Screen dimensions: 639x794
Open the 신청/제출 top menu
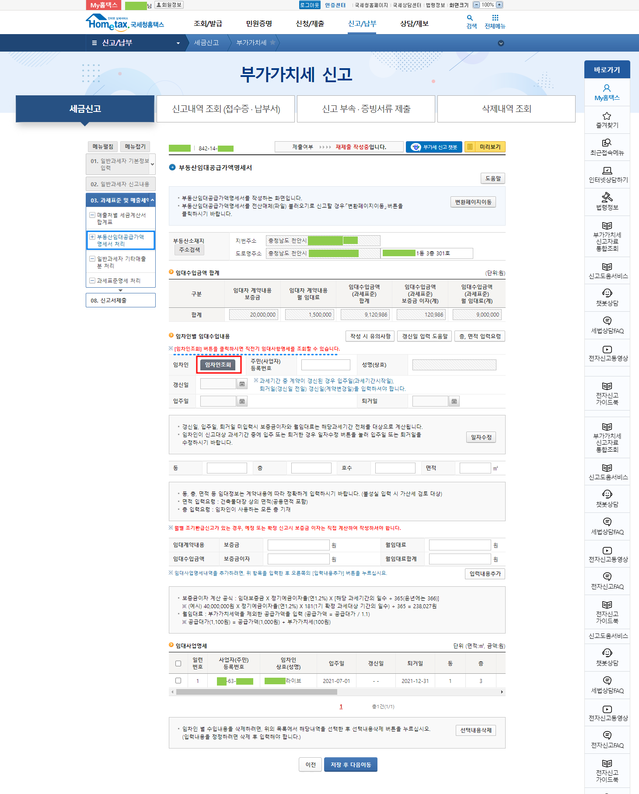point(310,24)
